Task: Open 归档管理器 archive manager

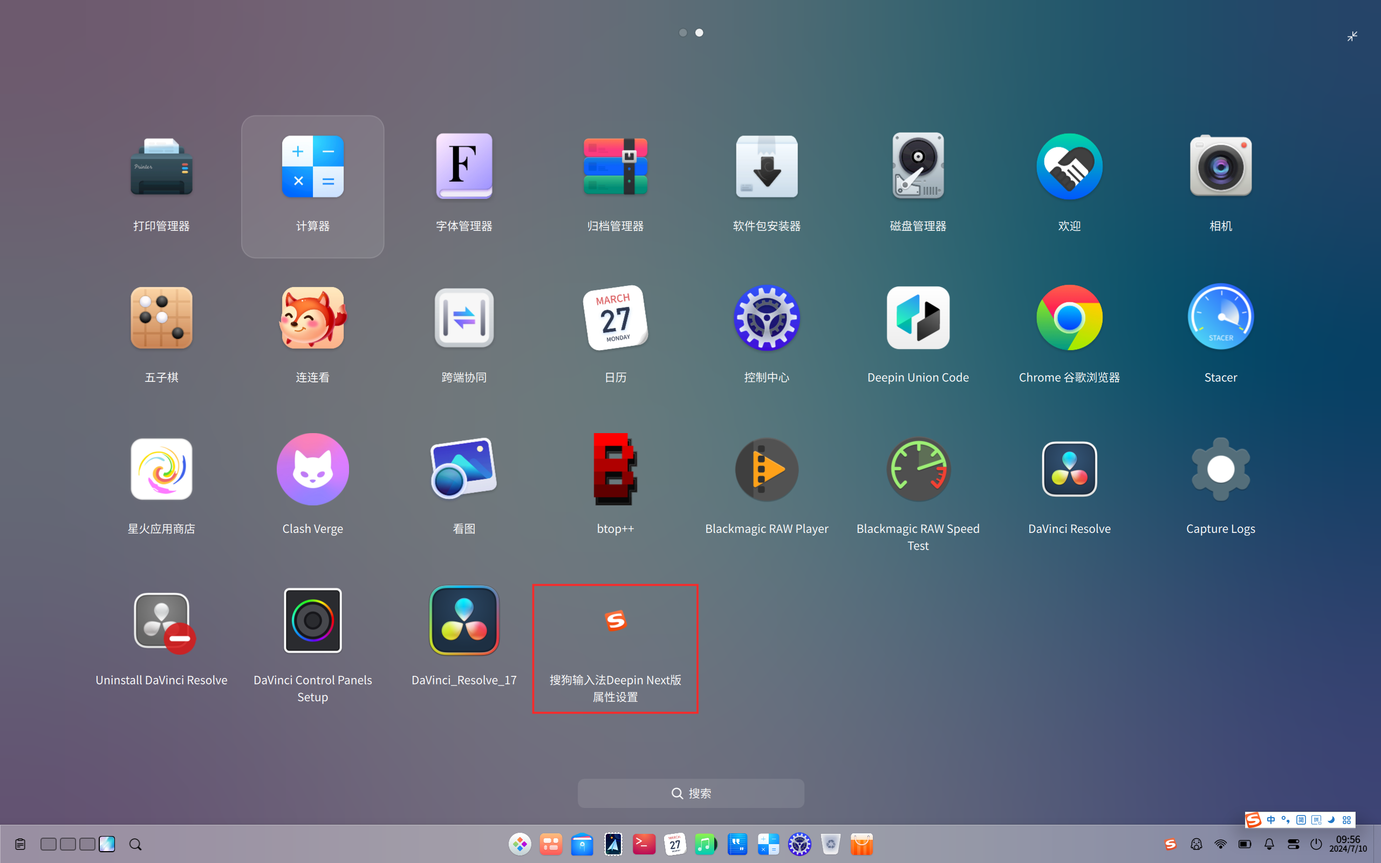Action: 615,184
